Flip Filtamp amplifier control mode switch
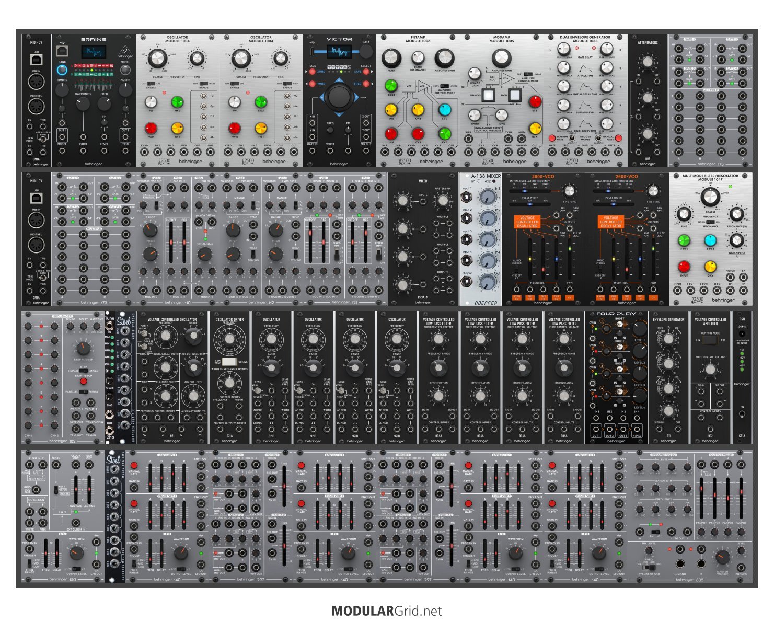The width and height of the screenshot is (774, 622). point(444,86)
